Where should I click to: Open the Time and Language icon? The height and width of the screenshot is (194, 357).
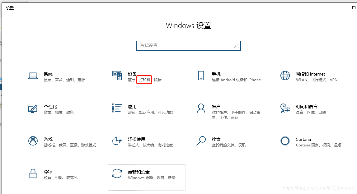285,108
